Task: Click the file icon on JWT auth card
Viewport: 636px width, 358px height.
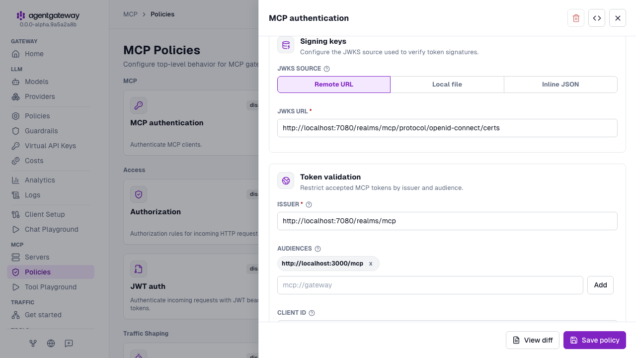Action: click(139, 269)
